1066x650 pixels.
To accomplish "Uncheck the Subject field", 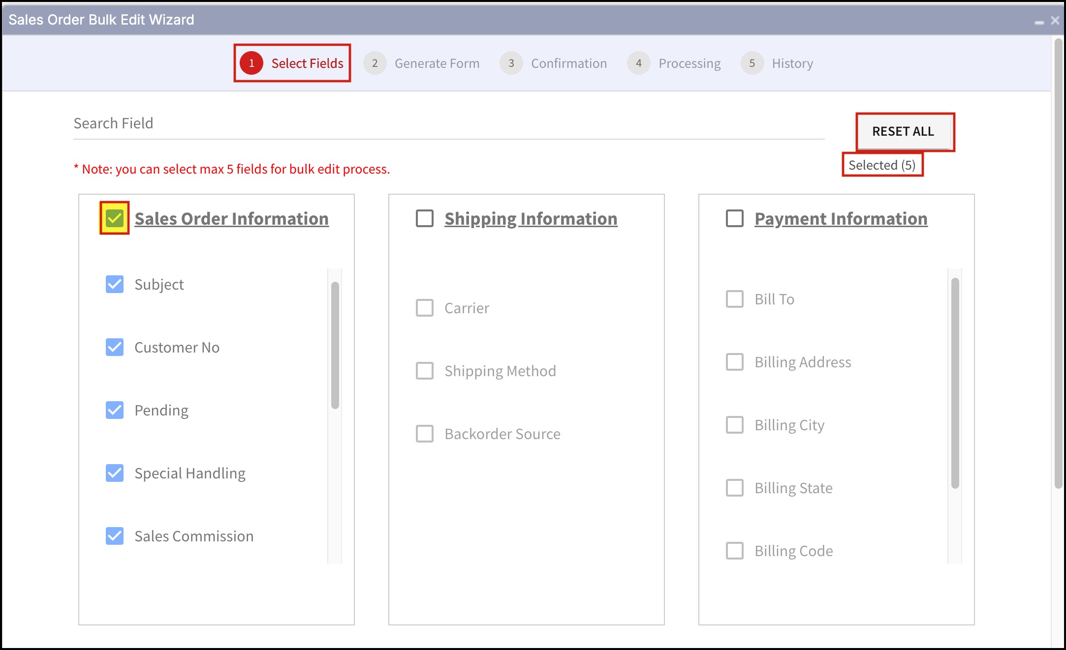I will [115, 284].
